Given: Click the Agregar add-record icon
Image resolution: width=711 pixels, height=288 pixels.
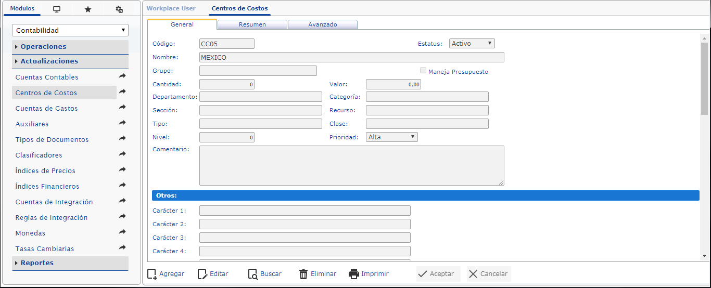Looking at the screenshot, I should [152, 274].
